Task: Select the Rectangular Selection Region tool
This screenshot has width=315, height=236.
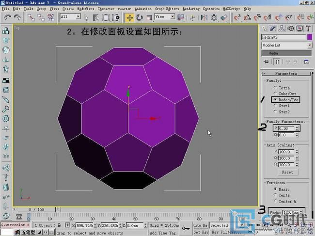Action: click(106, 17)
